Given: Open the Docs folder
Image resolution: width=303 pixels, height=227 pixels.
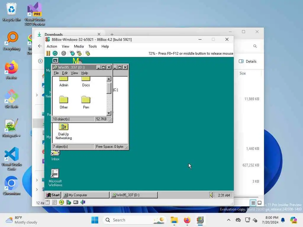Looking at the screenshot, I should pyautogui.click(x=86, y=82).
